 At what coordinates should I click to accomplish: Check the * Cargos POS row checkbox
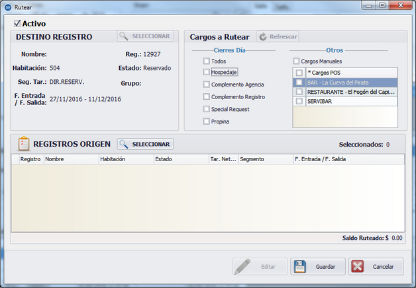coord(299,73)
